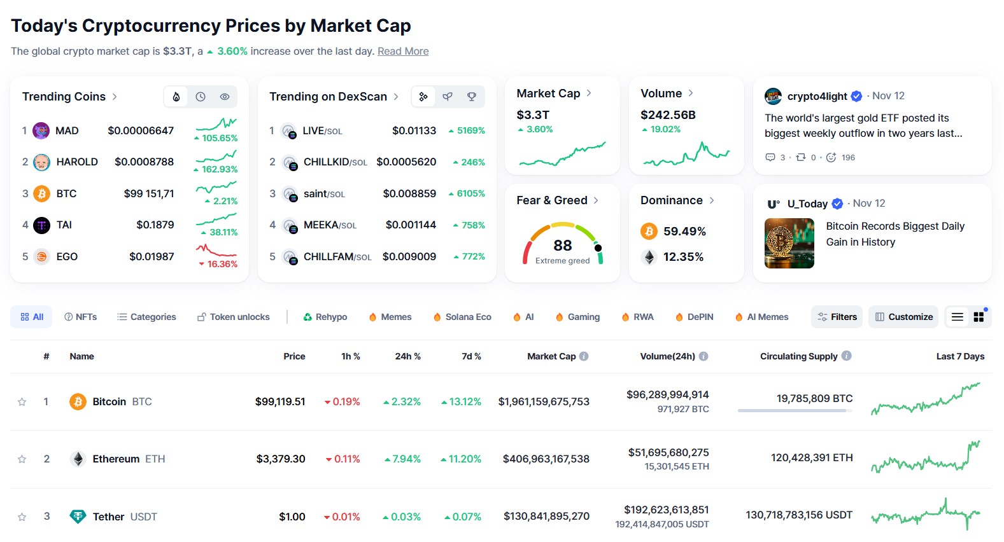The image size is (1004, 542).
Task: Click the Market Cap info icon
Action: 584,356
